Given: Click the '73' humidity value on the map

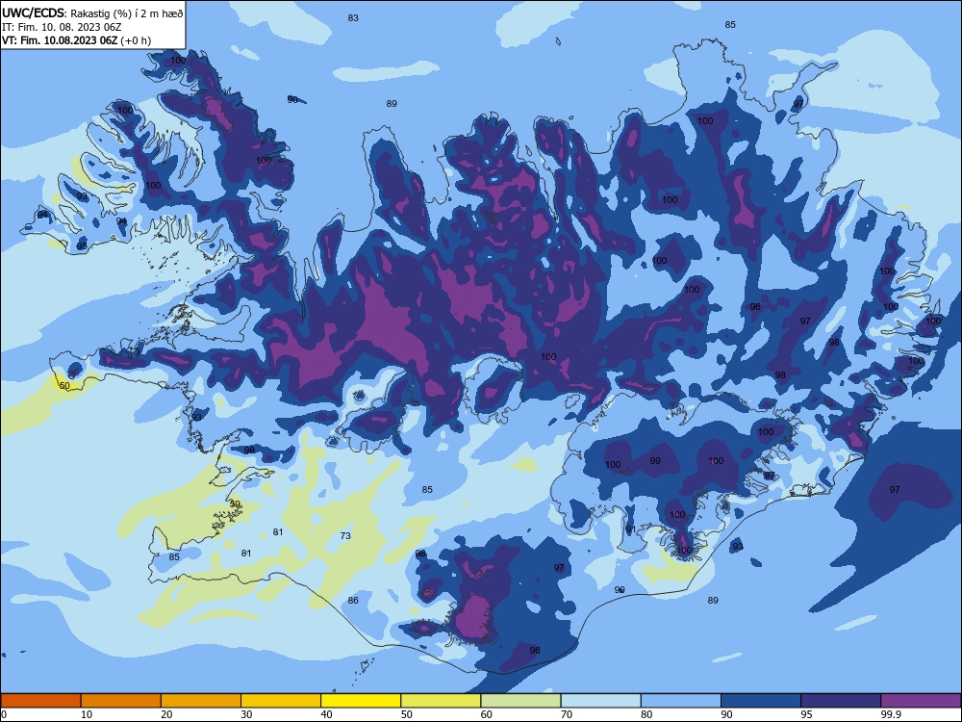Looking at the screenshot, I should [x=345, y=536].
